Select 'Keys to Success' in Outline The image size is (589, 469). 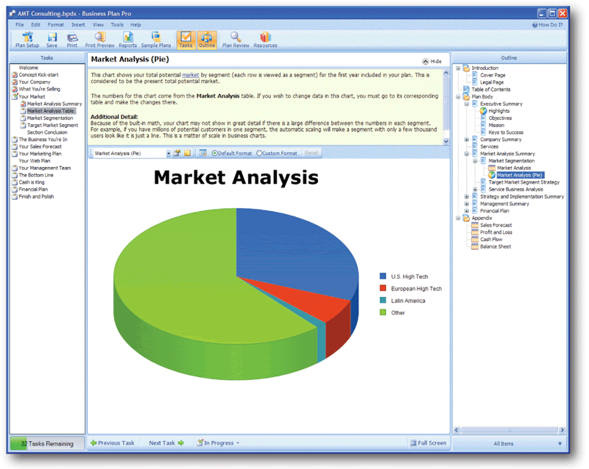506,132
